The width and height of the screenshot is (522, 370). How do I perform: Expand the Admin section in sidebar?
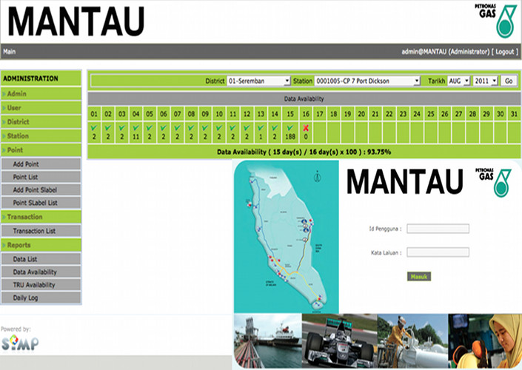[41, 94]
